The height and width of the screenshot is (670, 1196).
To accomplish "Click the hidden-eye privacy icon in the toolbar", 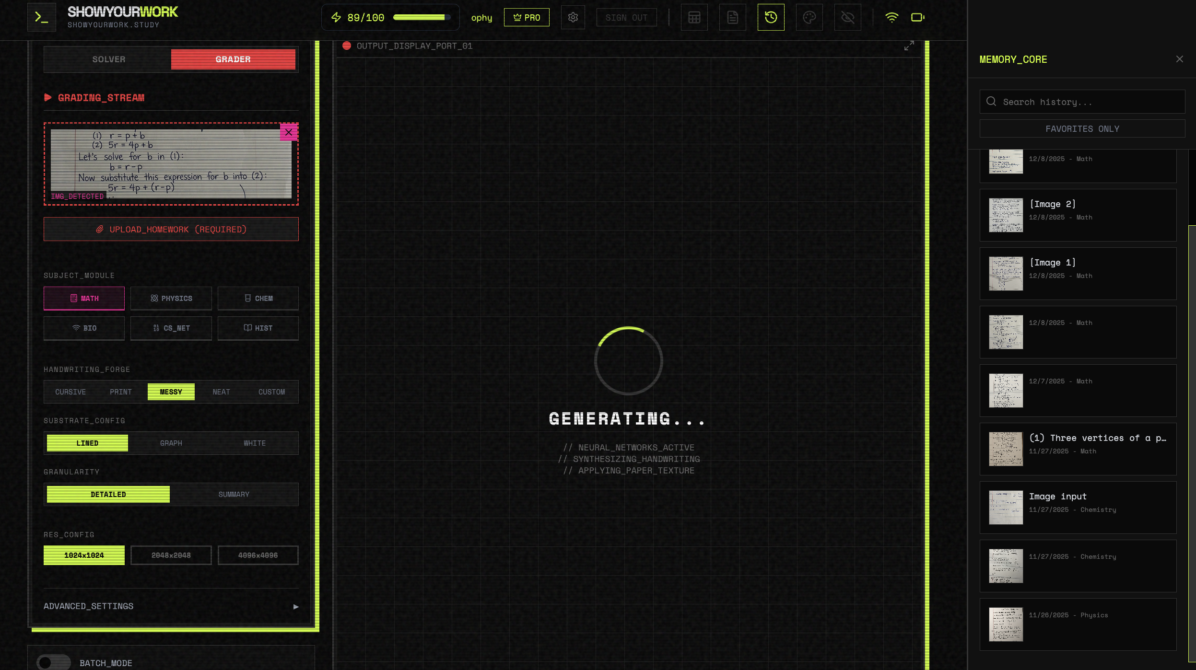I will pyautogui.click(x=847, y=17).
